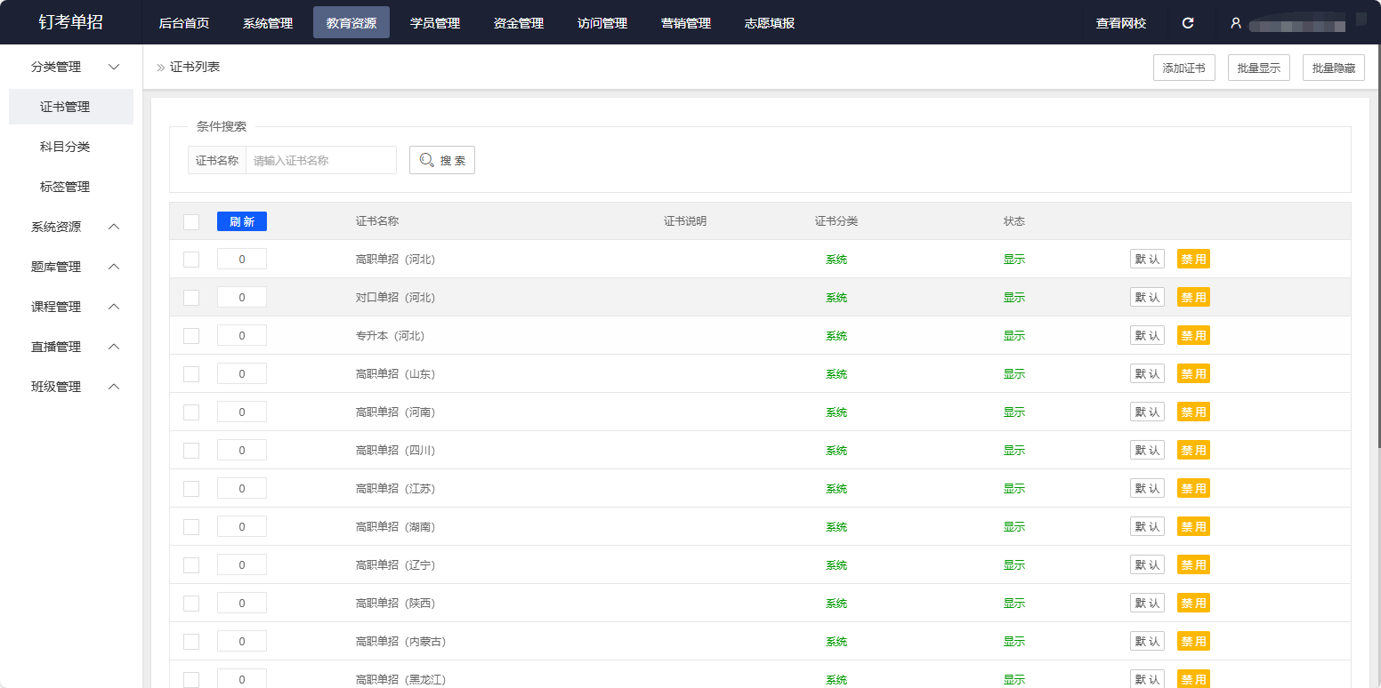The image size is (1381, 688).
Task: Click 禁用 for 高职单招（四川）
Action: [1193, 451]
